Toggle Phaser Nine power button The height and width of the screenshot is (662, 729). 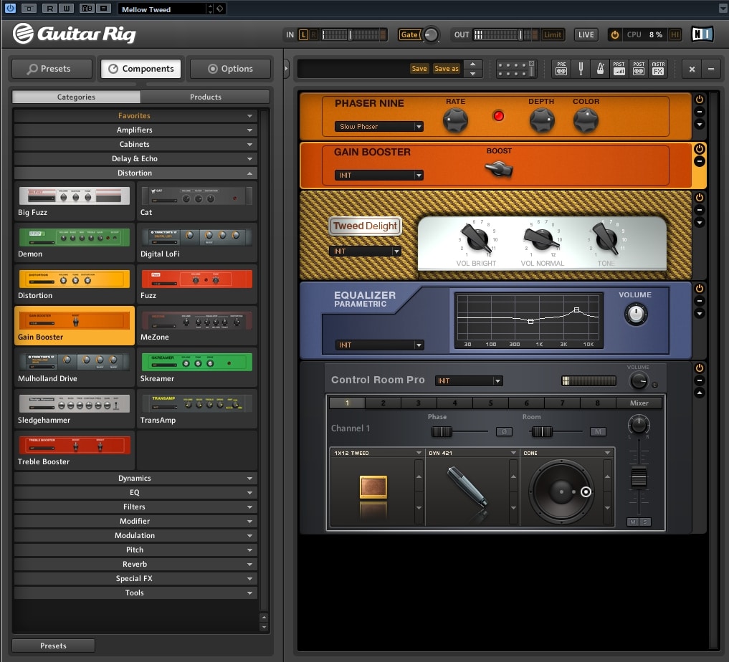click(x=699, y=100)
